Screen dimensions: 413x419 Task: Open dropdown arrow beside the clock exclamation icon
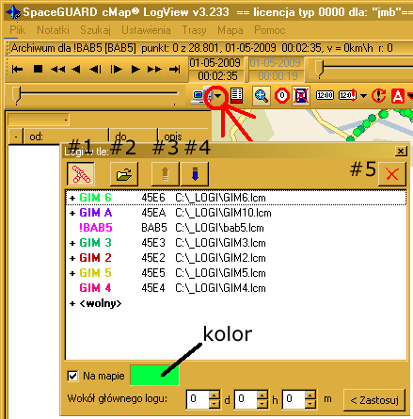click(x=363, y=96)
